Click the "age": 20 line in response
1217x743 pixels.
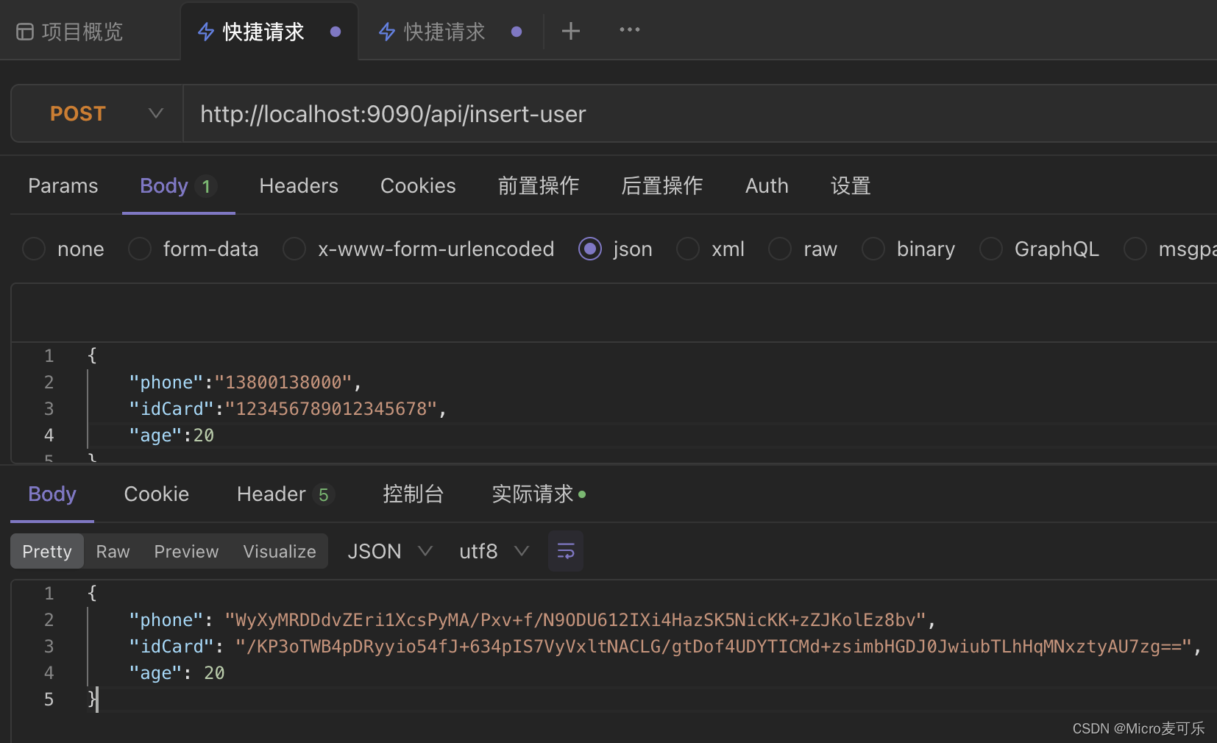click(177, 673)
